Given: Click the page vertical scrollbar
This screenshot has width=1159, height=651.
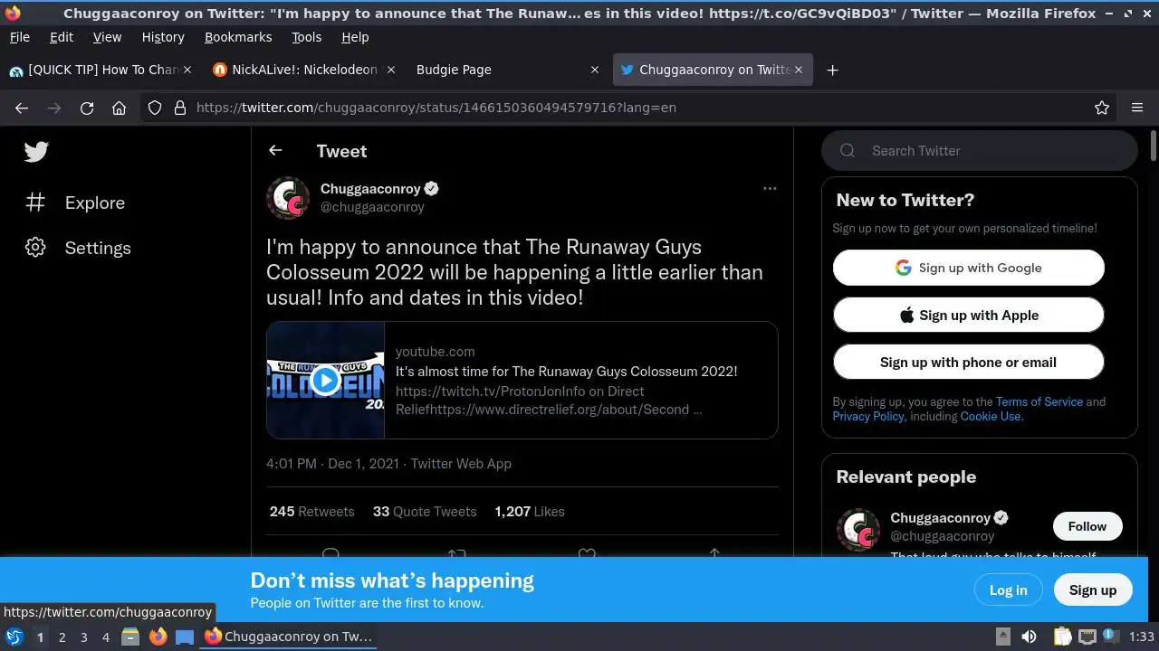Looking at the screenshot, I should [1153, 145].
